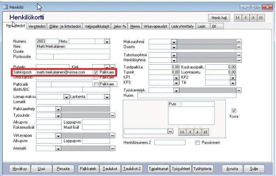276x176 pixels.
Task: Open the Tili dropdown
Action: click(233, 82)
